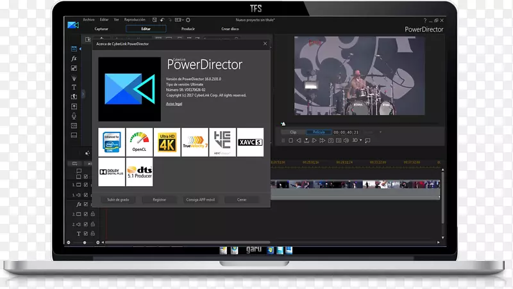
Task: Click the Registrar button
Action: [x=159, y=199]
